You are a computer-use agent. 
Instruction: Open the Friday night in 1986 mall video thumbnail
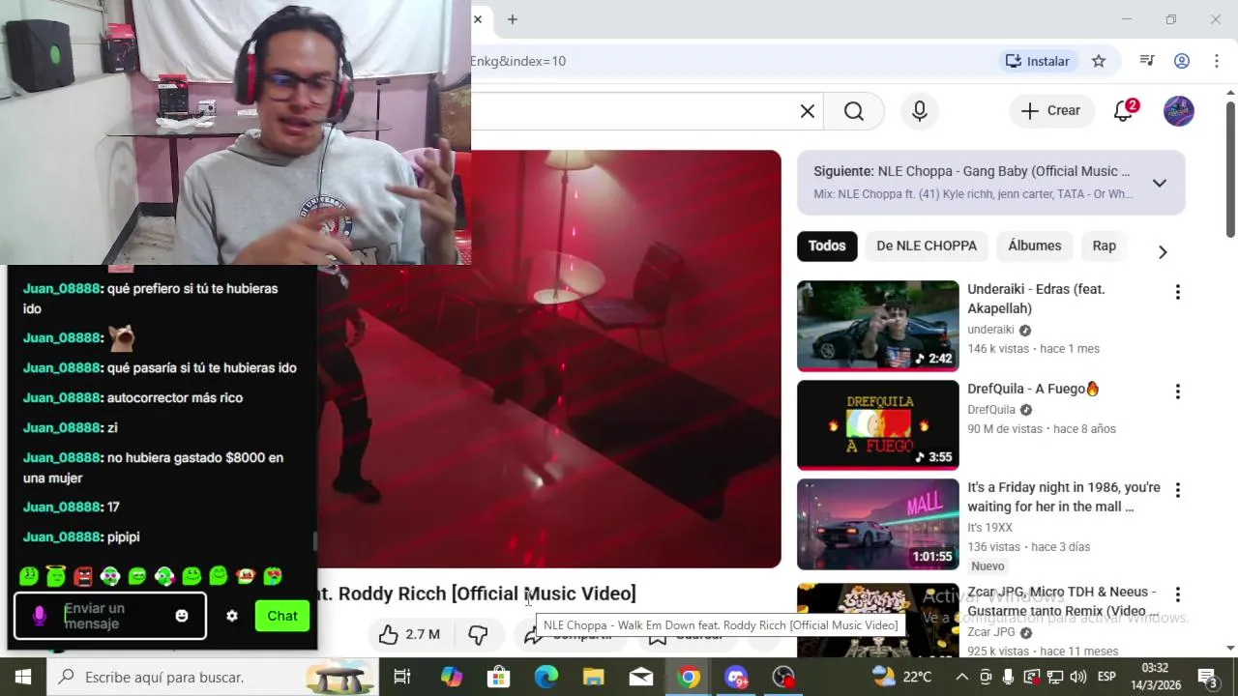[878, 525]
